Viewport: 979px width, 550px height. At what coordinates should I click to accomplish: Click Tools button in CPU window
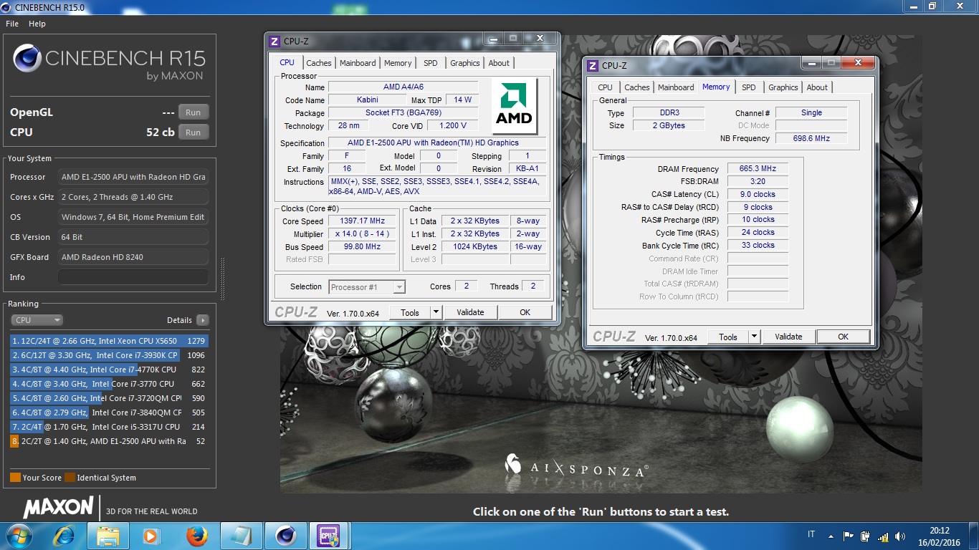(x=410, y=312)
